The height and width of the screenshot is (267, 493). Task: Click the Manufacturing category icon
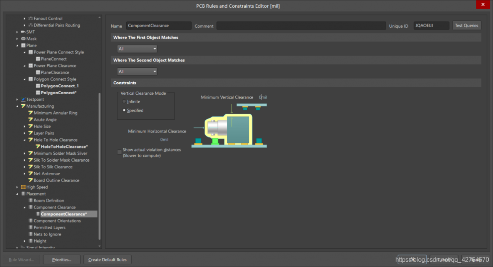pos(23,106)
